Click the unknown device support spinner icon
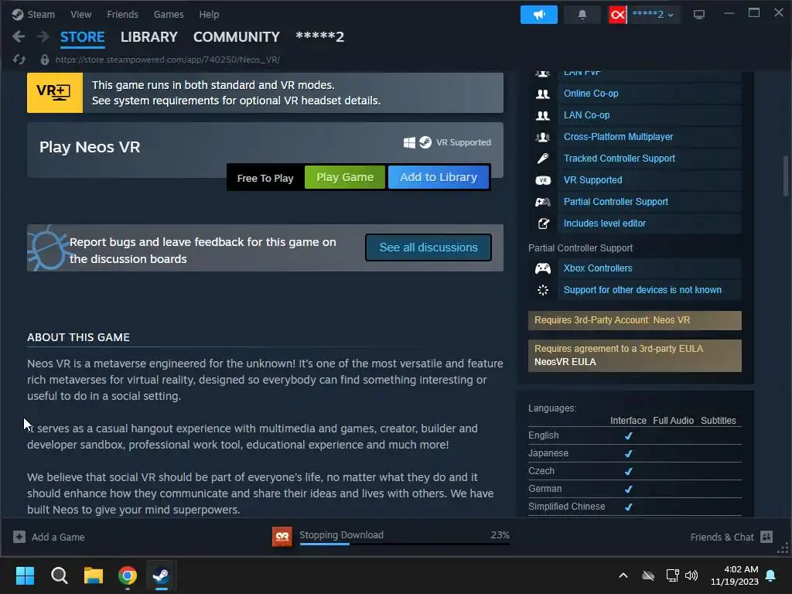792x594 pixels. coord(542,290)
